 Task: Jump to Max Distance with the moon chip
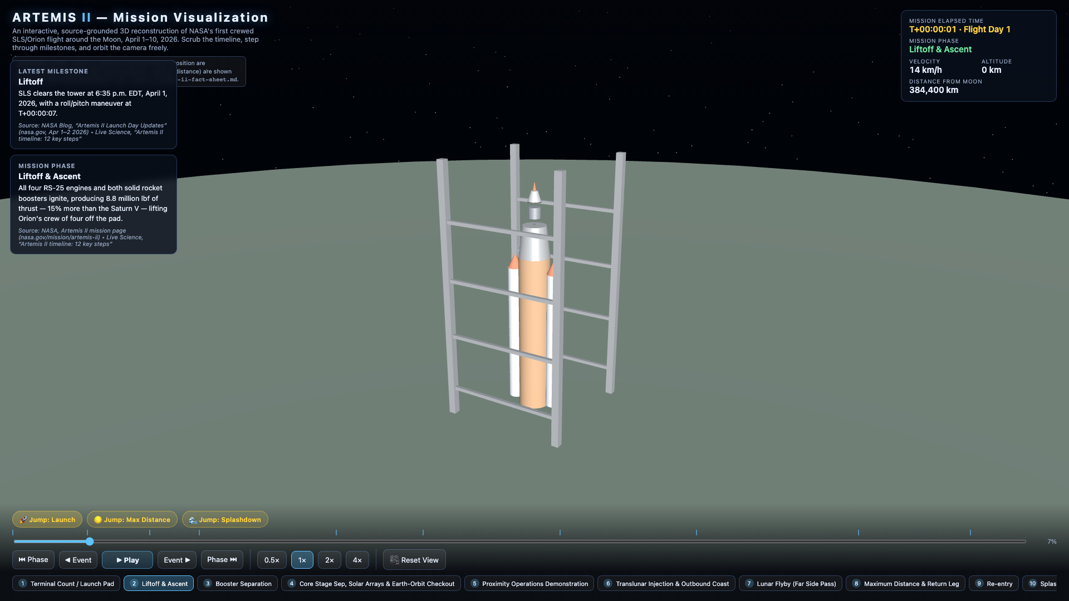pos(132,519)
